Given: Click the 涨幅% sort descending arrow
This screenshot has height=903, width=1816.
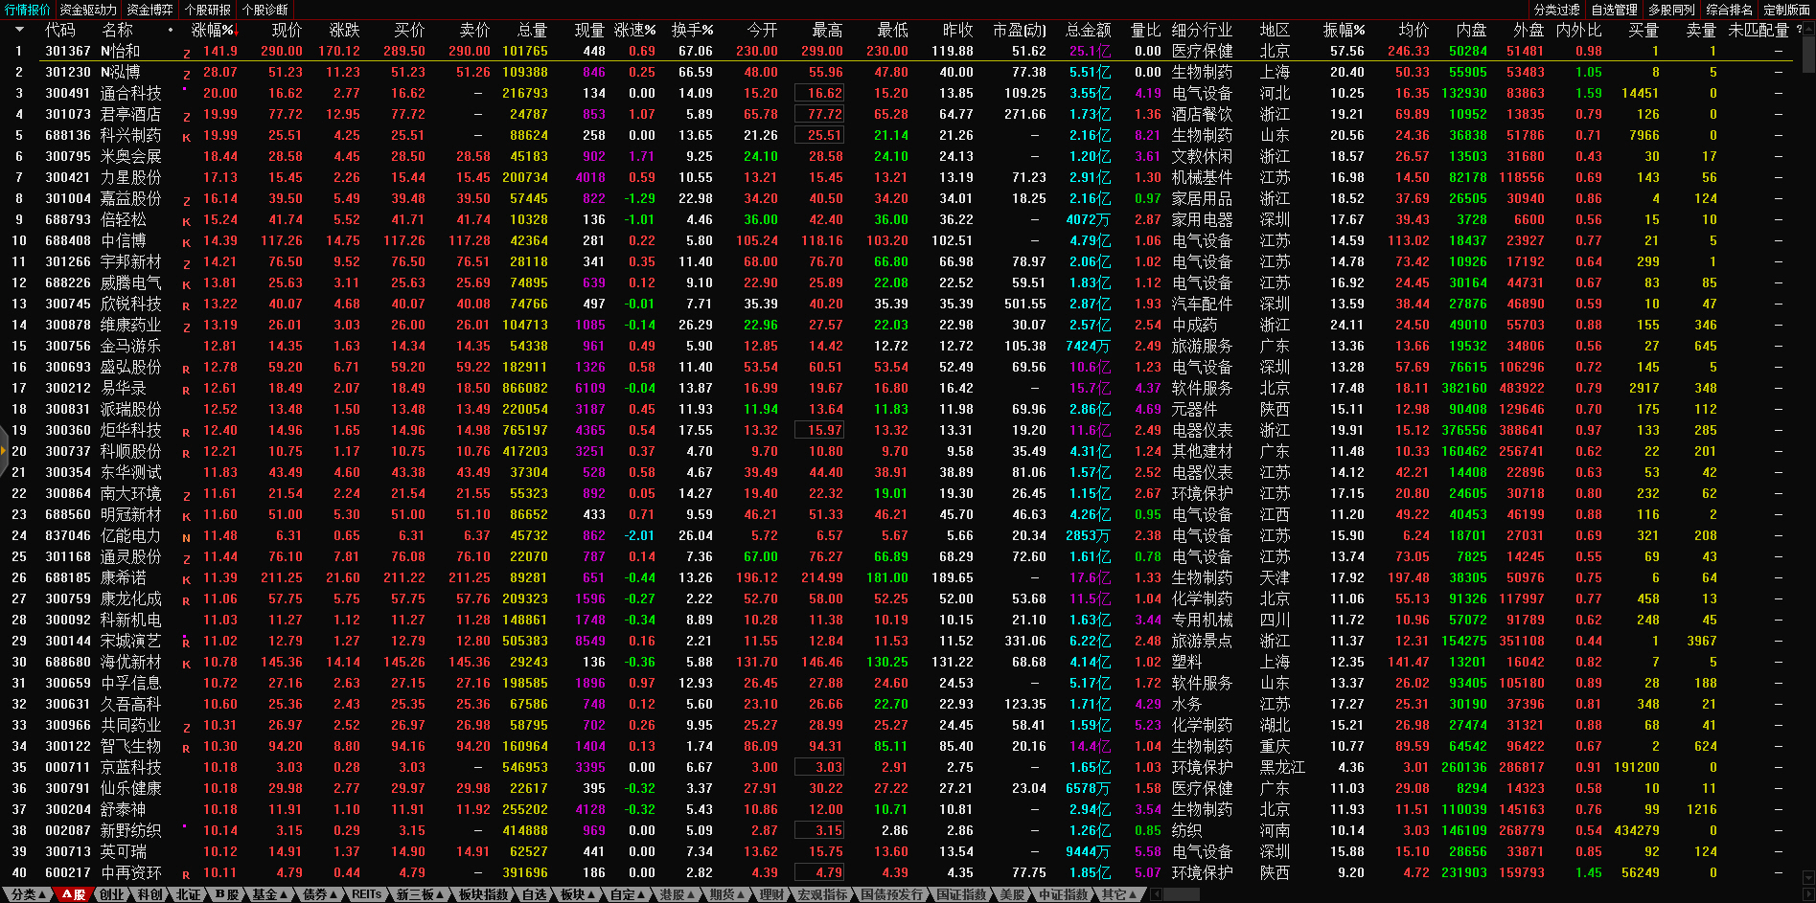Looking at the screenshot, I should point(235,31).
